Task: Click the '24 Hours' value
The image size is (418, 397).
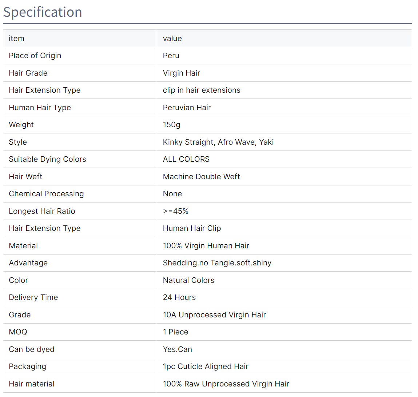Action: (179, 297)
